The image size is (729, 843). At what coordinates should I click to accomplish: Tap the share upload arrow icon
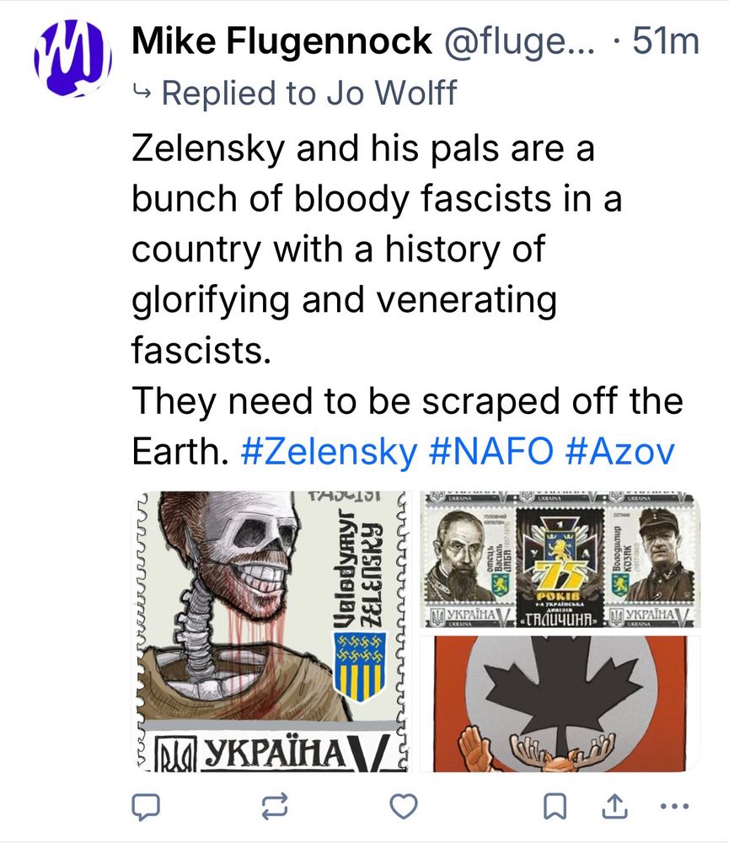[x=614, y=805]
